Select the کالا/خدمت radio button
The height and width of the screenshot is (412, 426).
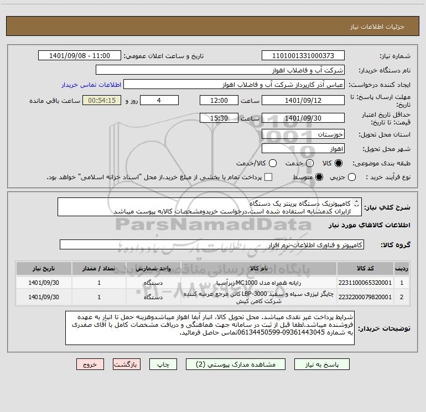coord(273,163)
